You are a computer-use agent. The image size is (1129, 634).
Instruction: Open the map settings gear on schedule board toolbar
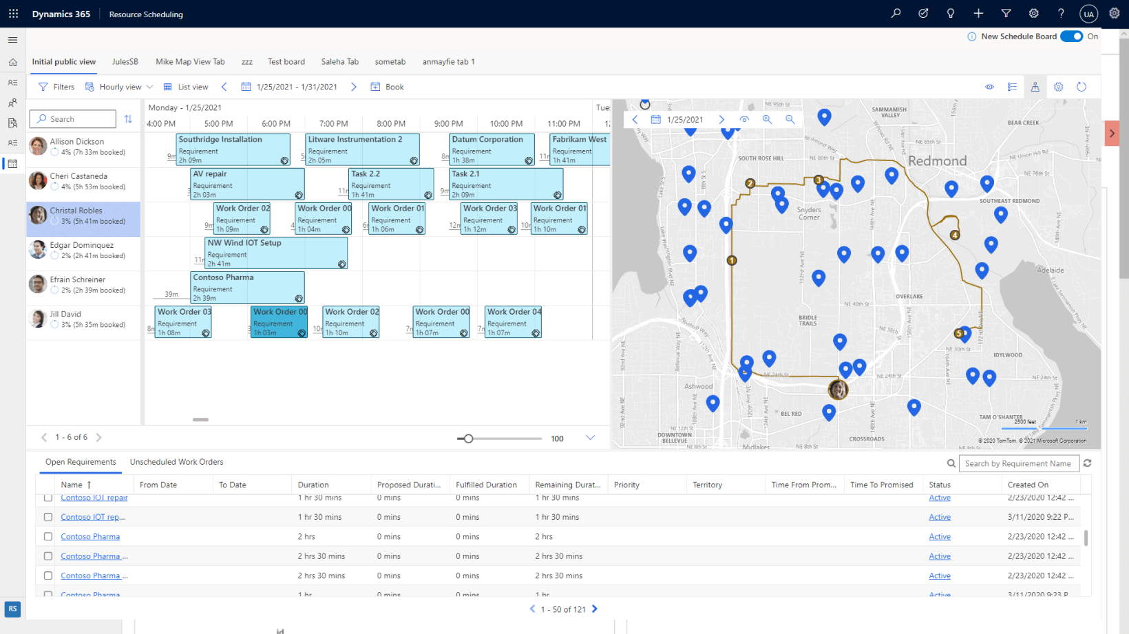pos(1058,87)
